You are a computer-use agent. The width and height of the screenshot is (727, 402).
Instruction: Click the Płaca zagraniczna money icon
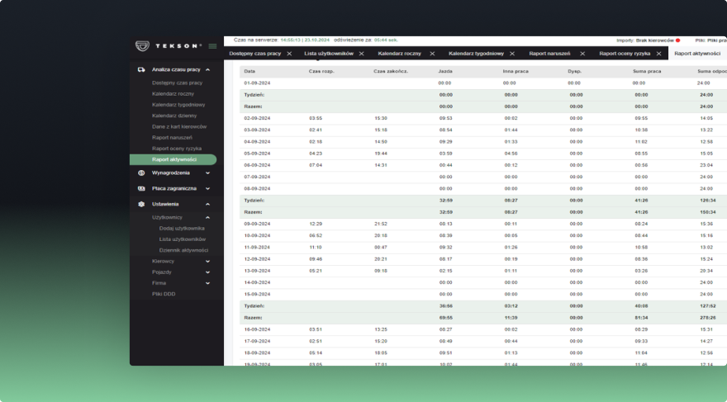pos(141,188)
